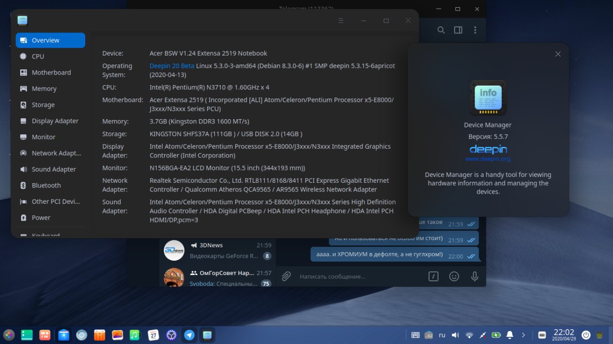Open system settings gear in dock

[171, 335]
